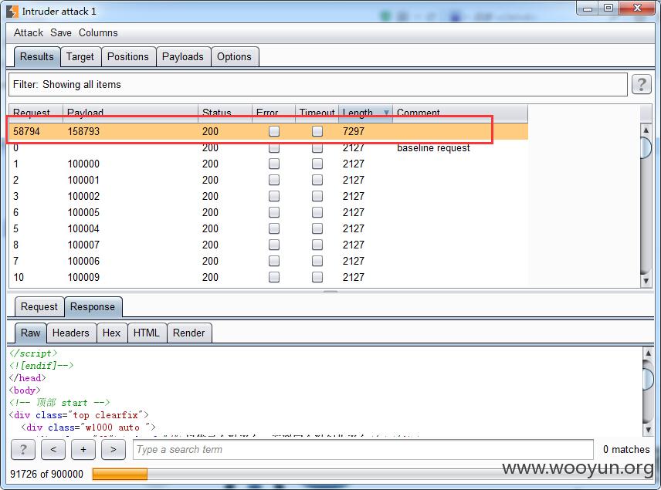Sort by Request column header
The height and width of the screenshot is (490, 661).
[x=36, y=113]
